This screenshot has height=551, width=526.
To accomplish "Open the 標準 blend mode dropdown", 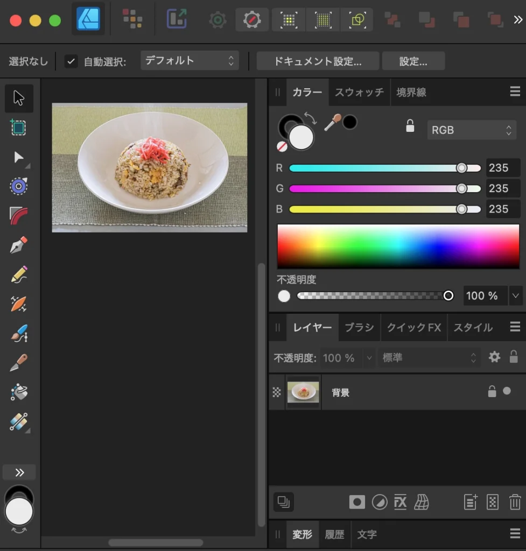I will pyautogui.click(x=428, y=357).
